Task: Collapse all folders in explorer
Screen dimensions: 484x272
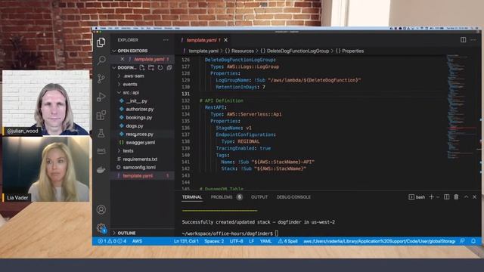Action: [x=169, y=67]
